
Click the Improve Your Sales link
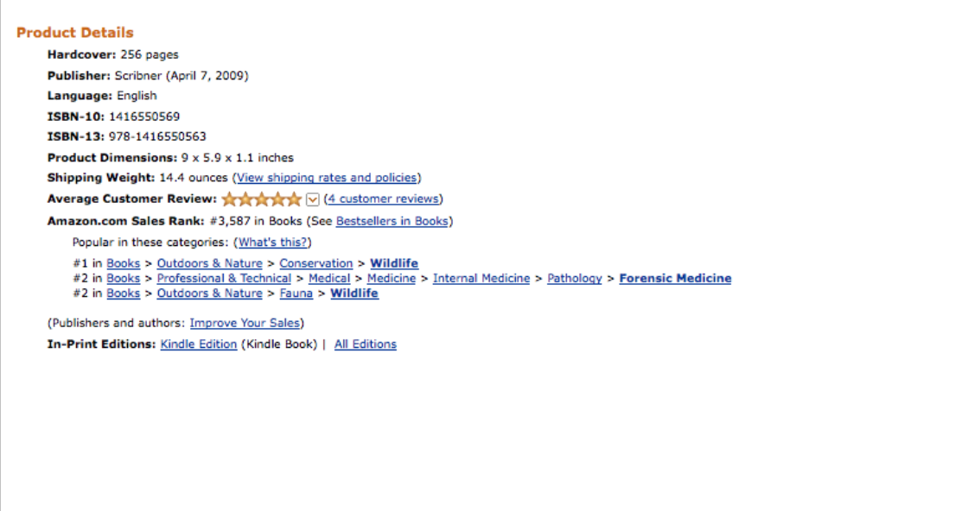(245, 323)
